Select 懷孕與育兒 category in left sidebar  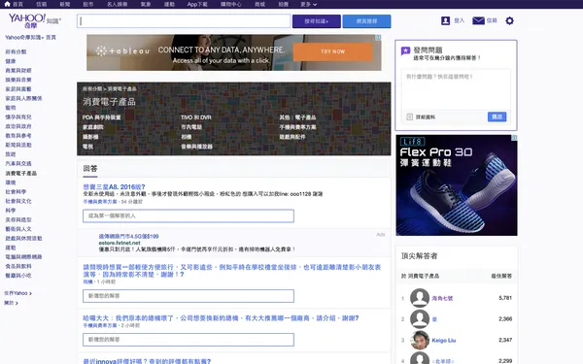tap(18, 117)
